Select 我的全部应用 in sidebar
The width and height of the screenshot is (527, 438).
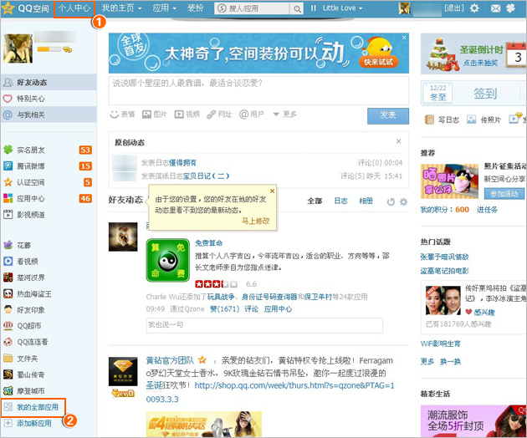click(38, 408)
